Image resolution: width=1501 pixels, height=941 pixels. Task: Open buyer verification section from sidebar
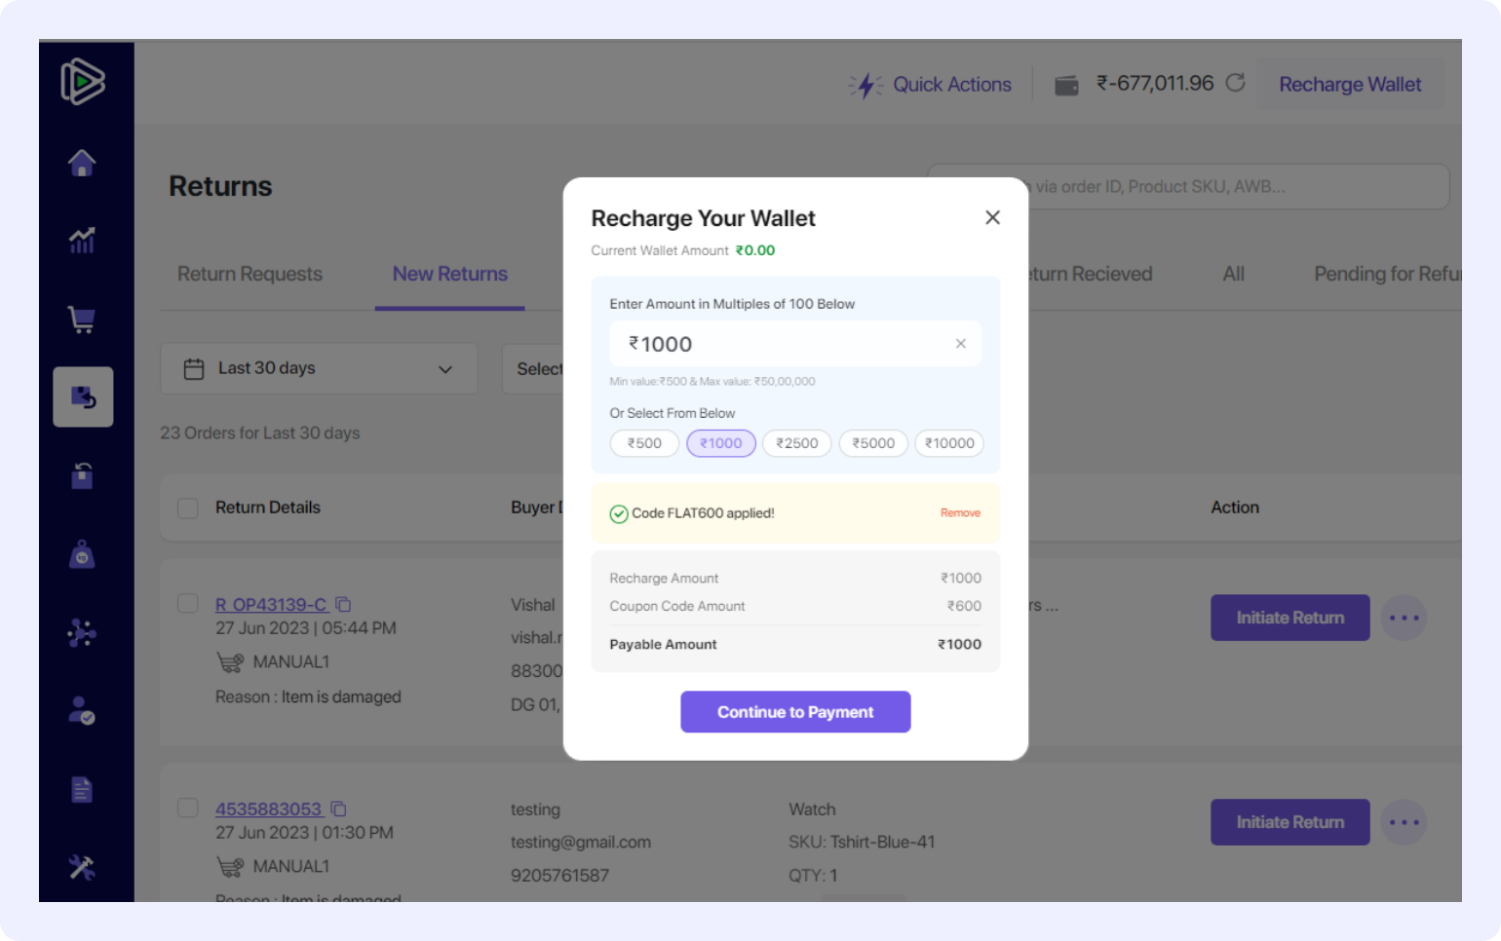click(82, 709)
